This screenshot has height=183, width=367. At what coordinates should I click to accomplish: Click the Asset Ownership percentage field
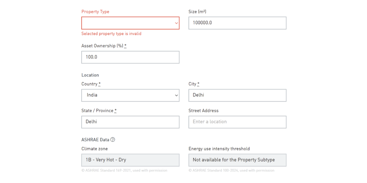[x=130, y=57]
